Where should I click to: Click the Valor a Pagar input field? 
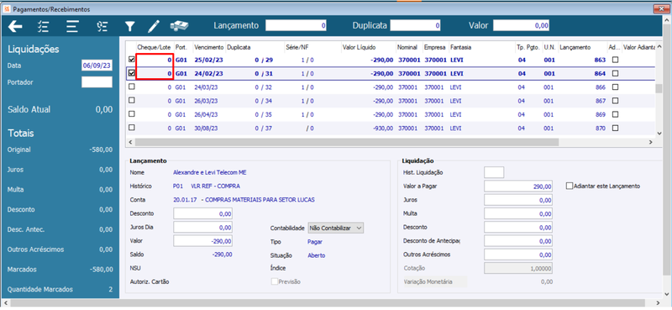point(518,187)
